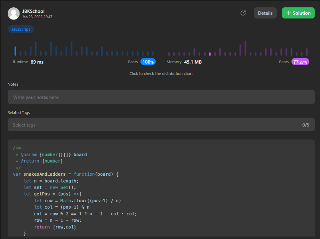Click the 77.27% memory beats badge
The height and width of the screenshot is (239, 320).
(x=300, y=62)
